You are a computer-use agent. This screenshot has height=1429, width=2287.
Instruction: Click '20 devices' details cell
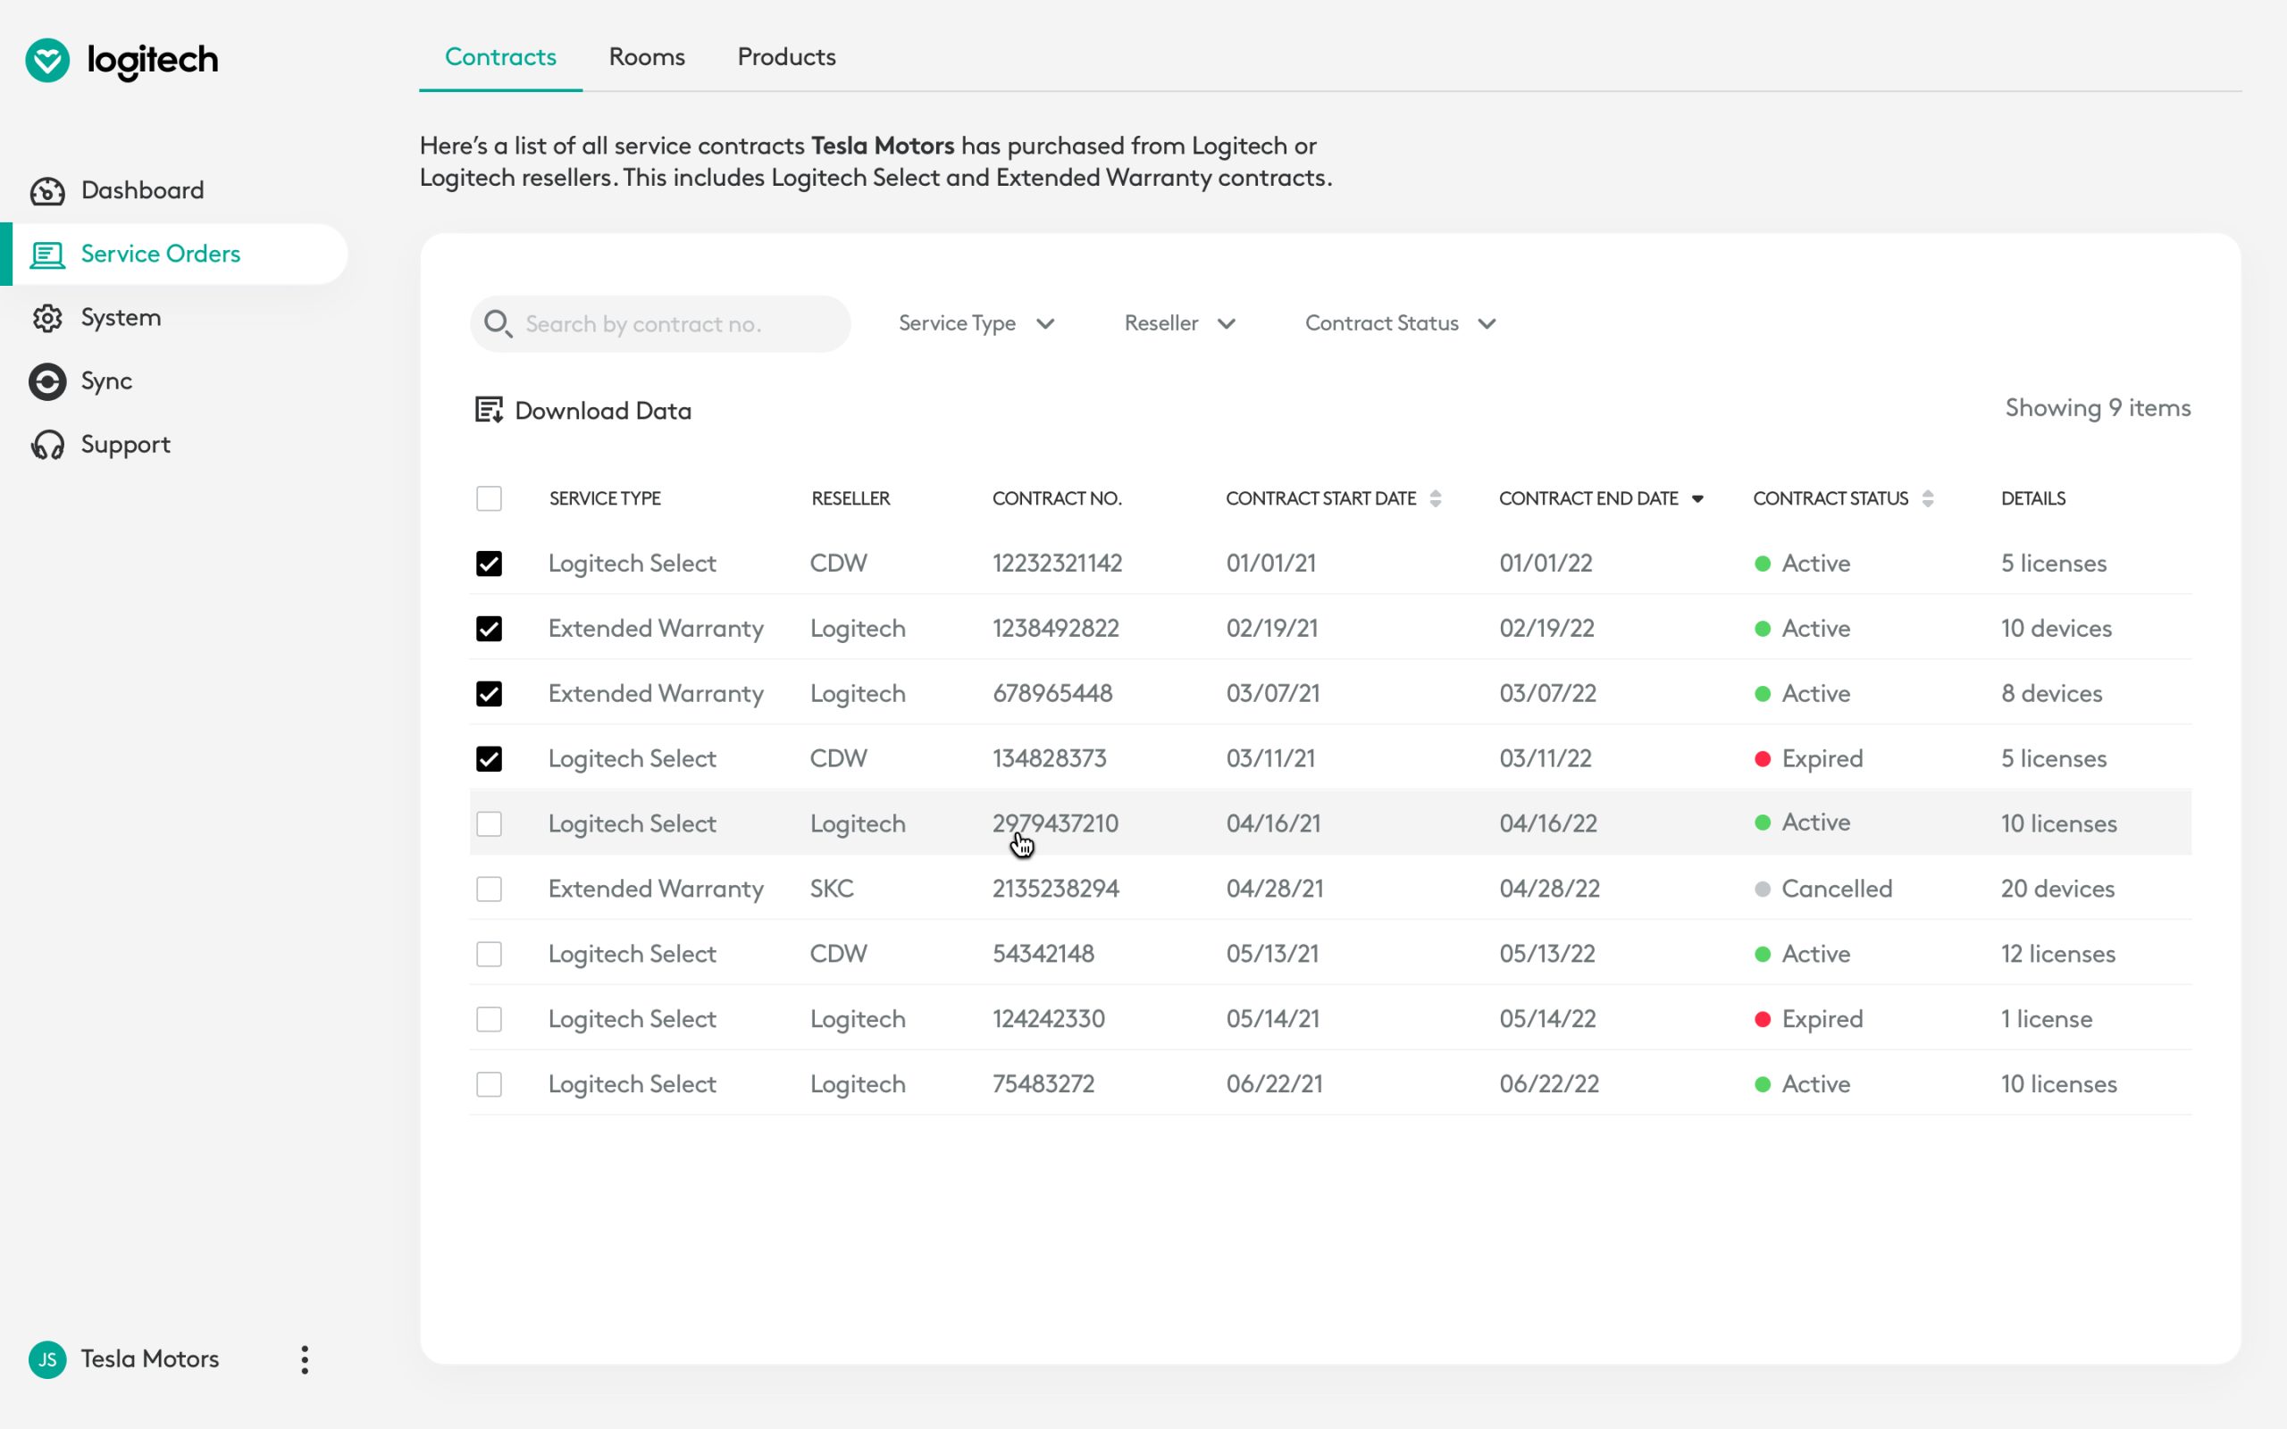pyautogui.click(x=2057, y=890)
